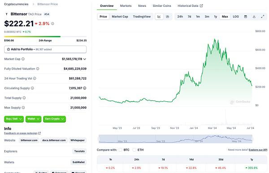Open the Similar Coins tab
Image resolution: width=269 pixels, height=173 pixels.
[162, 6]
